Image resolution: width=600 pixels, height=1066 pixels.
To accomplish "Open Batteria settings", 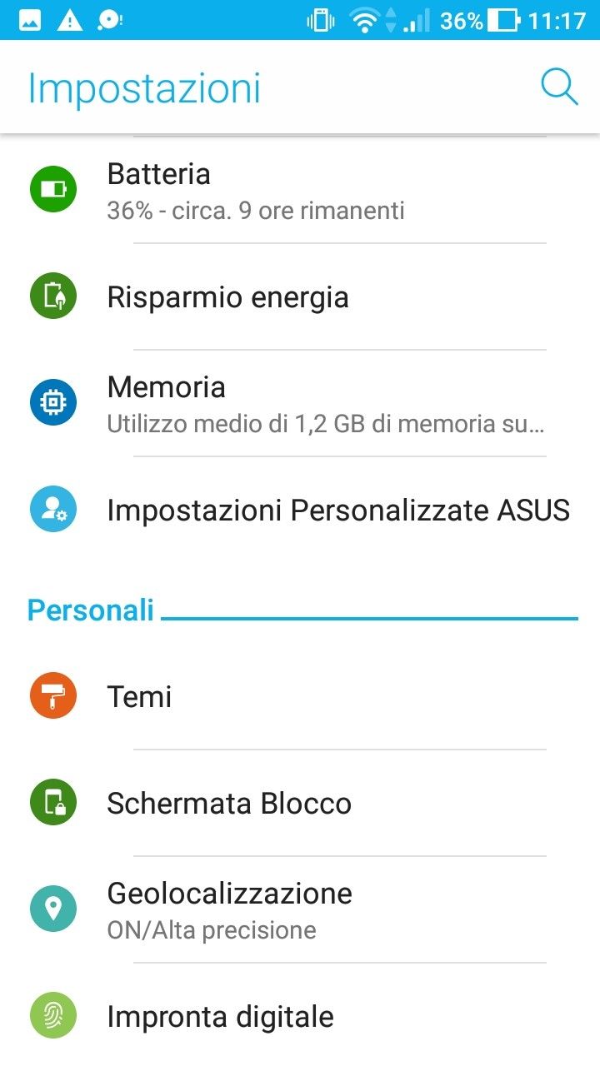I will (x=256, y=191).
